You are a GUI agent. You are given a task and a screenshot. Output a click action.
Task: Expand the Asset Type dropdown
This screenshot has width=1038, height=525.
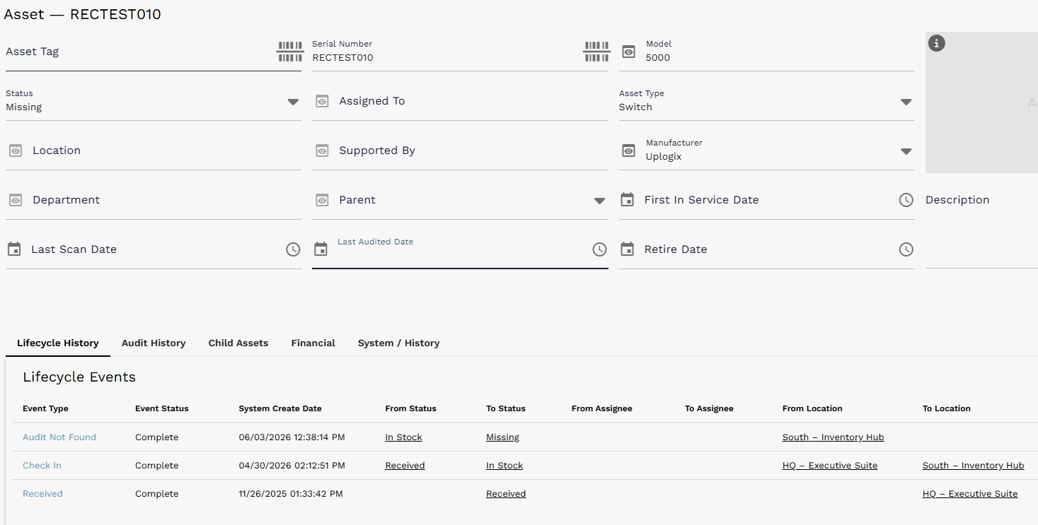click(906, 102)
